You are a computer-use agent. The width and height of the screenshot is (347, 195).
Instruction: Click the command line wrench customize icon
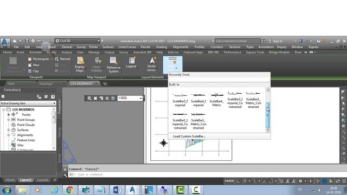click(65, 174)
